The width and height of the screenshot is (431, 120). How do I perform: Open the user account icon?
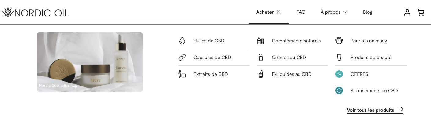[407, 12]
